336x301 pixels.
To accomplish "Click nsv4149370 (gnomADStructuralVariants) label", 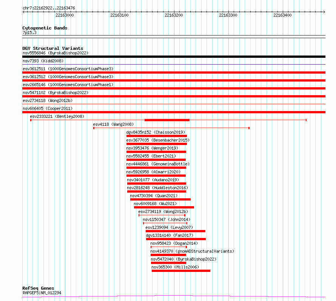I will [192, 251].
